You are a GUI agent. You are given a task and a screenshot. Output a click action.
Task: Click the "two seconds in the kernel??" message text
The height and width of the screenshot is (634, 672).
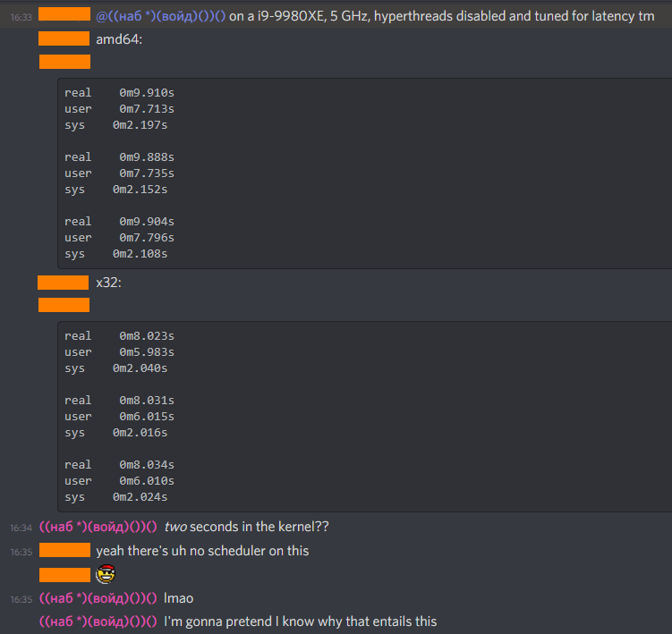(x=252, y=527)
